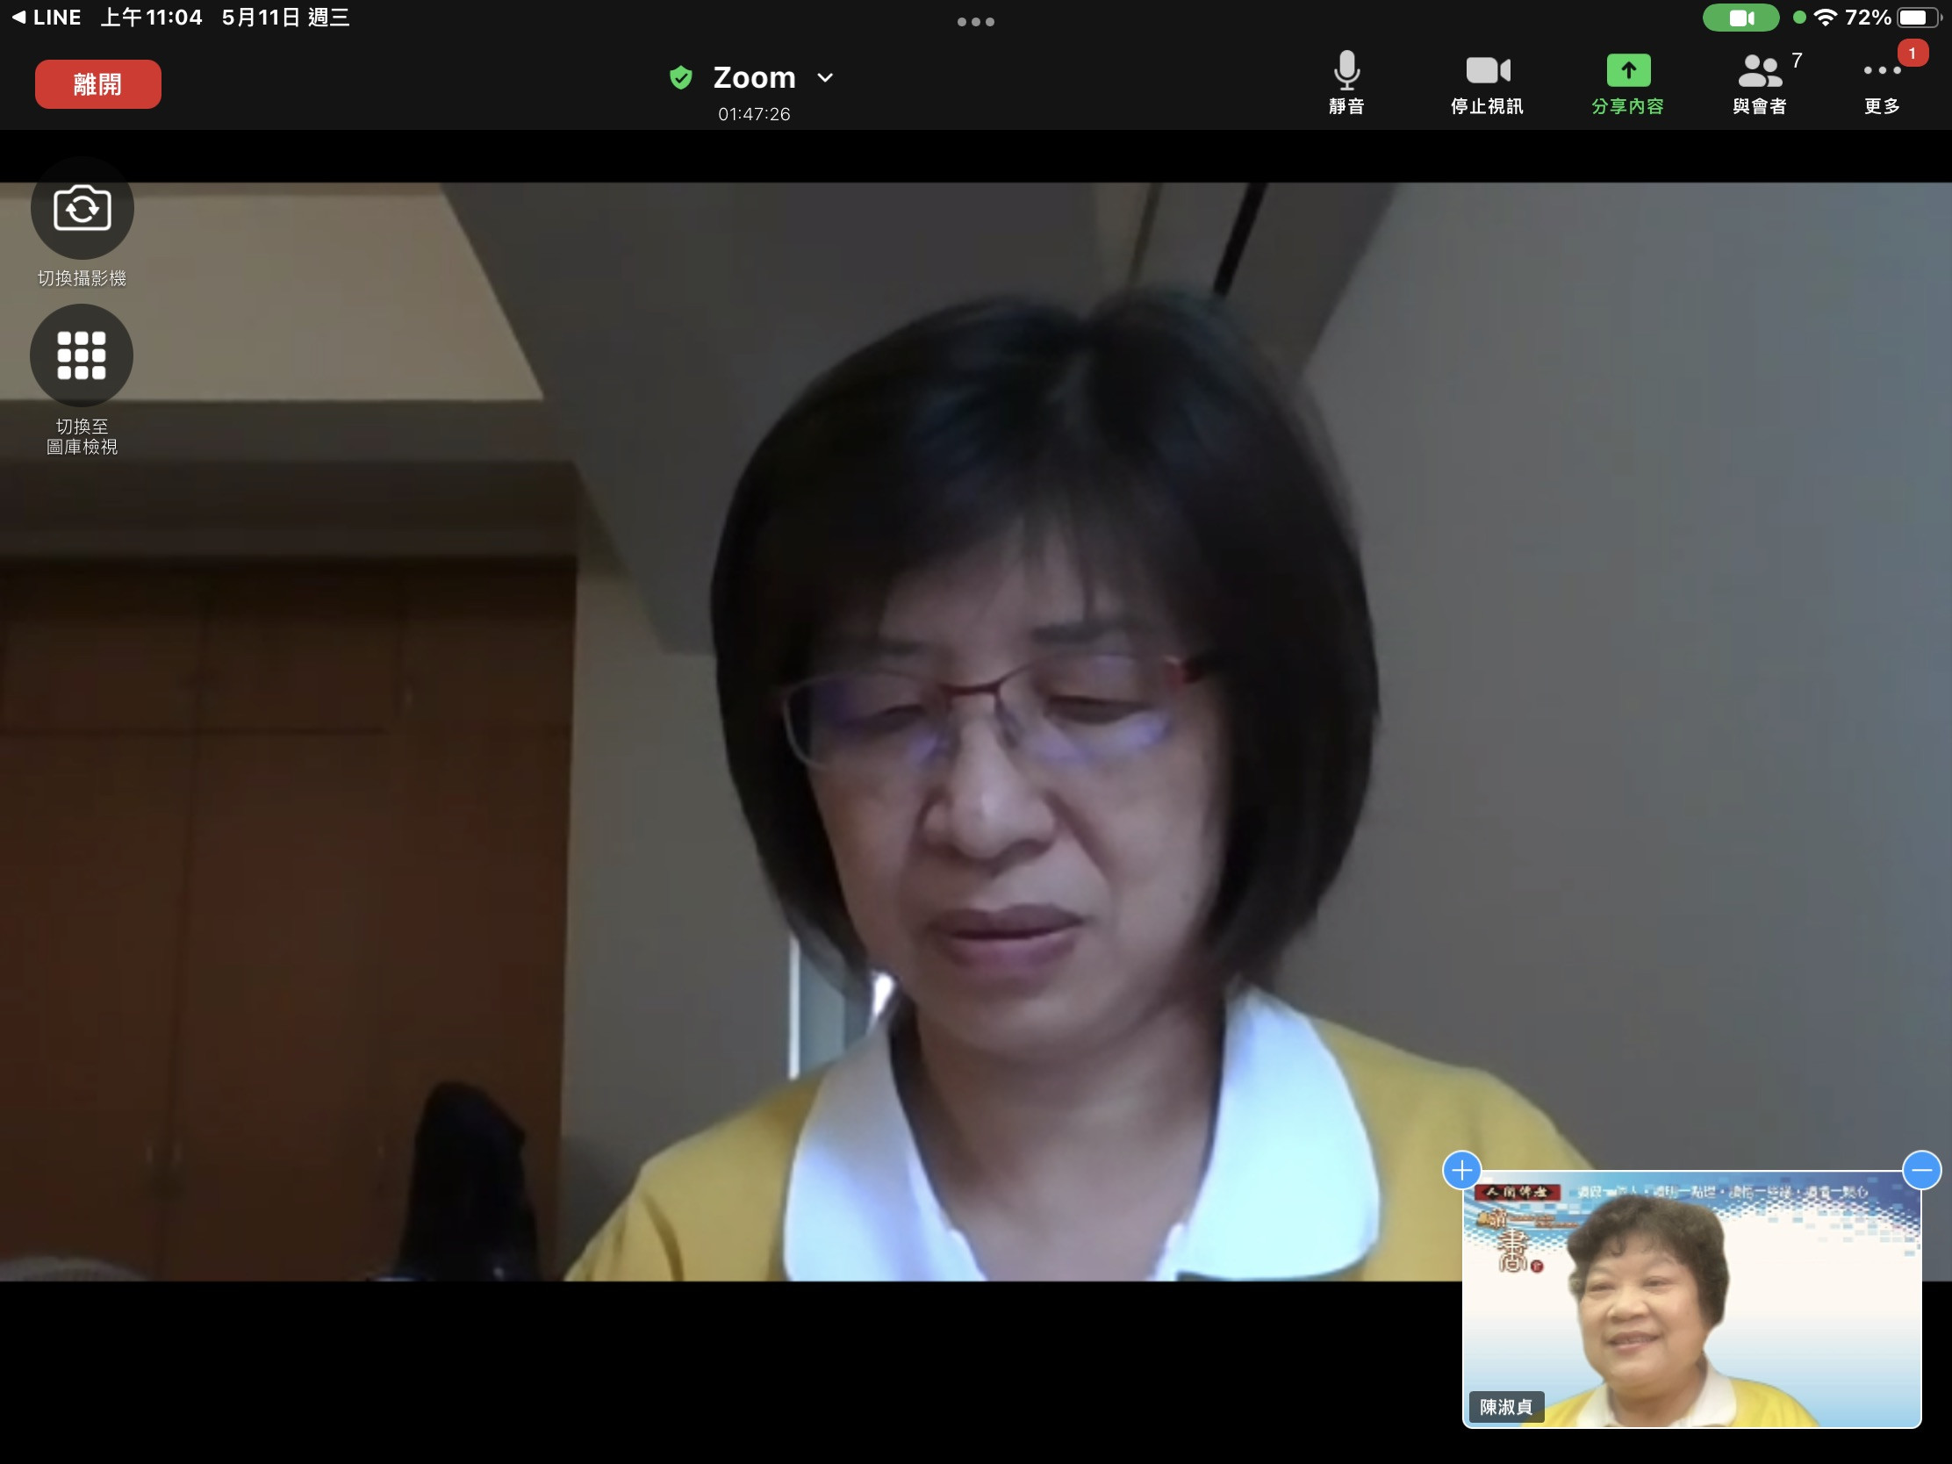Open 分享內容 share content button

(x=1627, y=71)
